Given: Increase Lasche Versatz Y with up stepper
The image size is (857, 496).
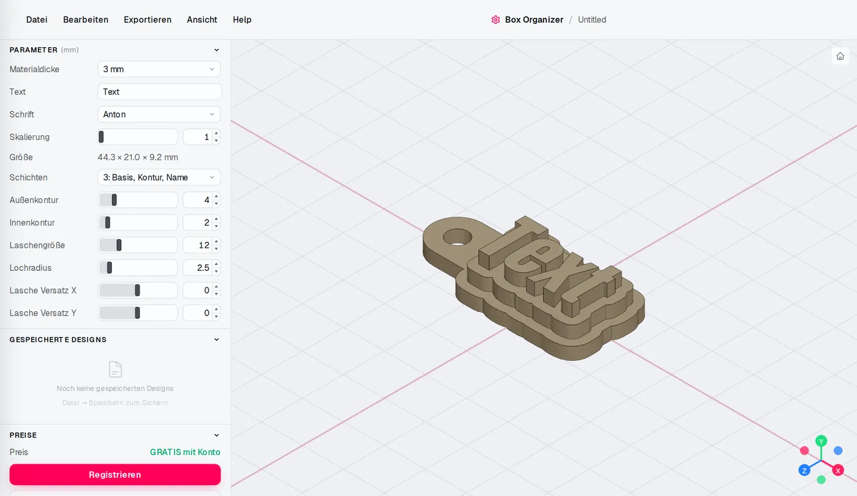Looking at the screenshot, I should click(216, 309).
